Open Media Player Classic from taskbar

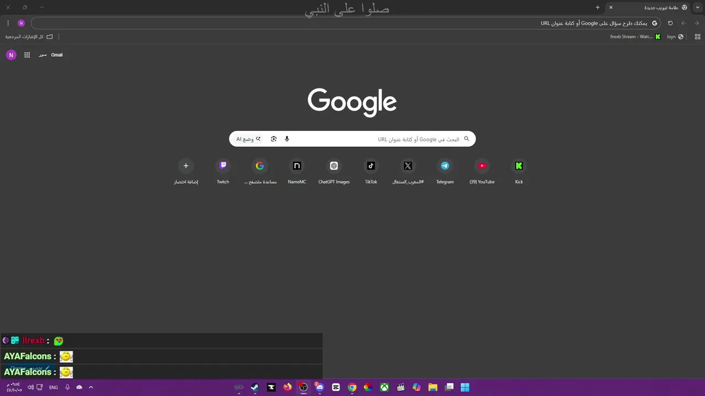[401, 387]
